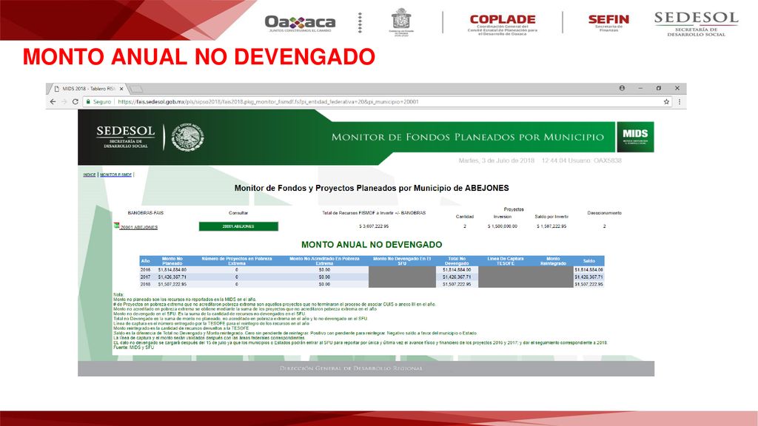
Task: Open the INDICE link
Action: tap(90, 175)
